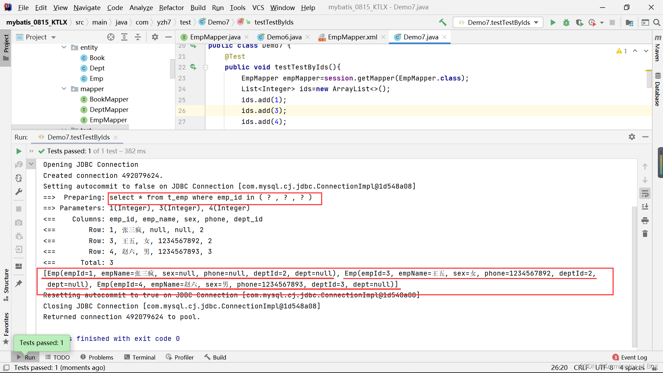Screen dimensions: 663x373
Task: Toggle soft-wrap in console output
Action: (645, 193)
